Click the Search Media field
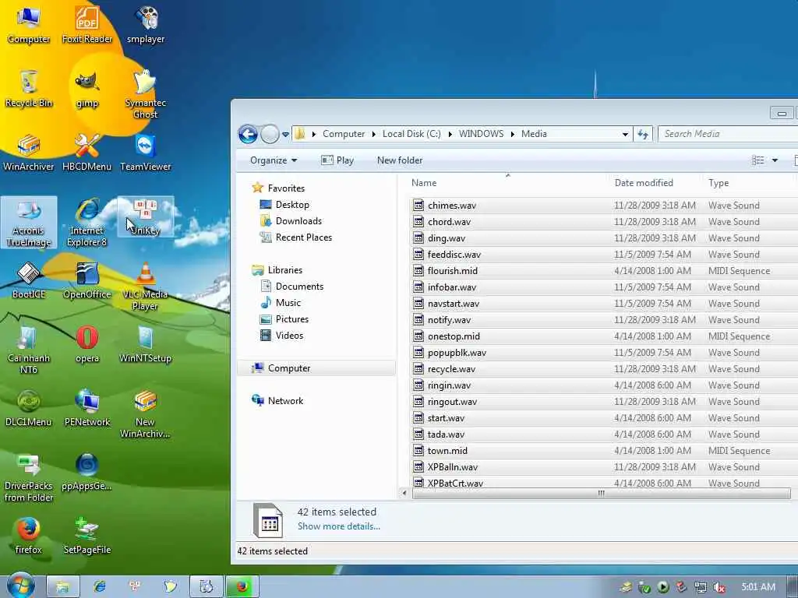The height and width of the screenshot is (598, 798). (x=728, y=134)
